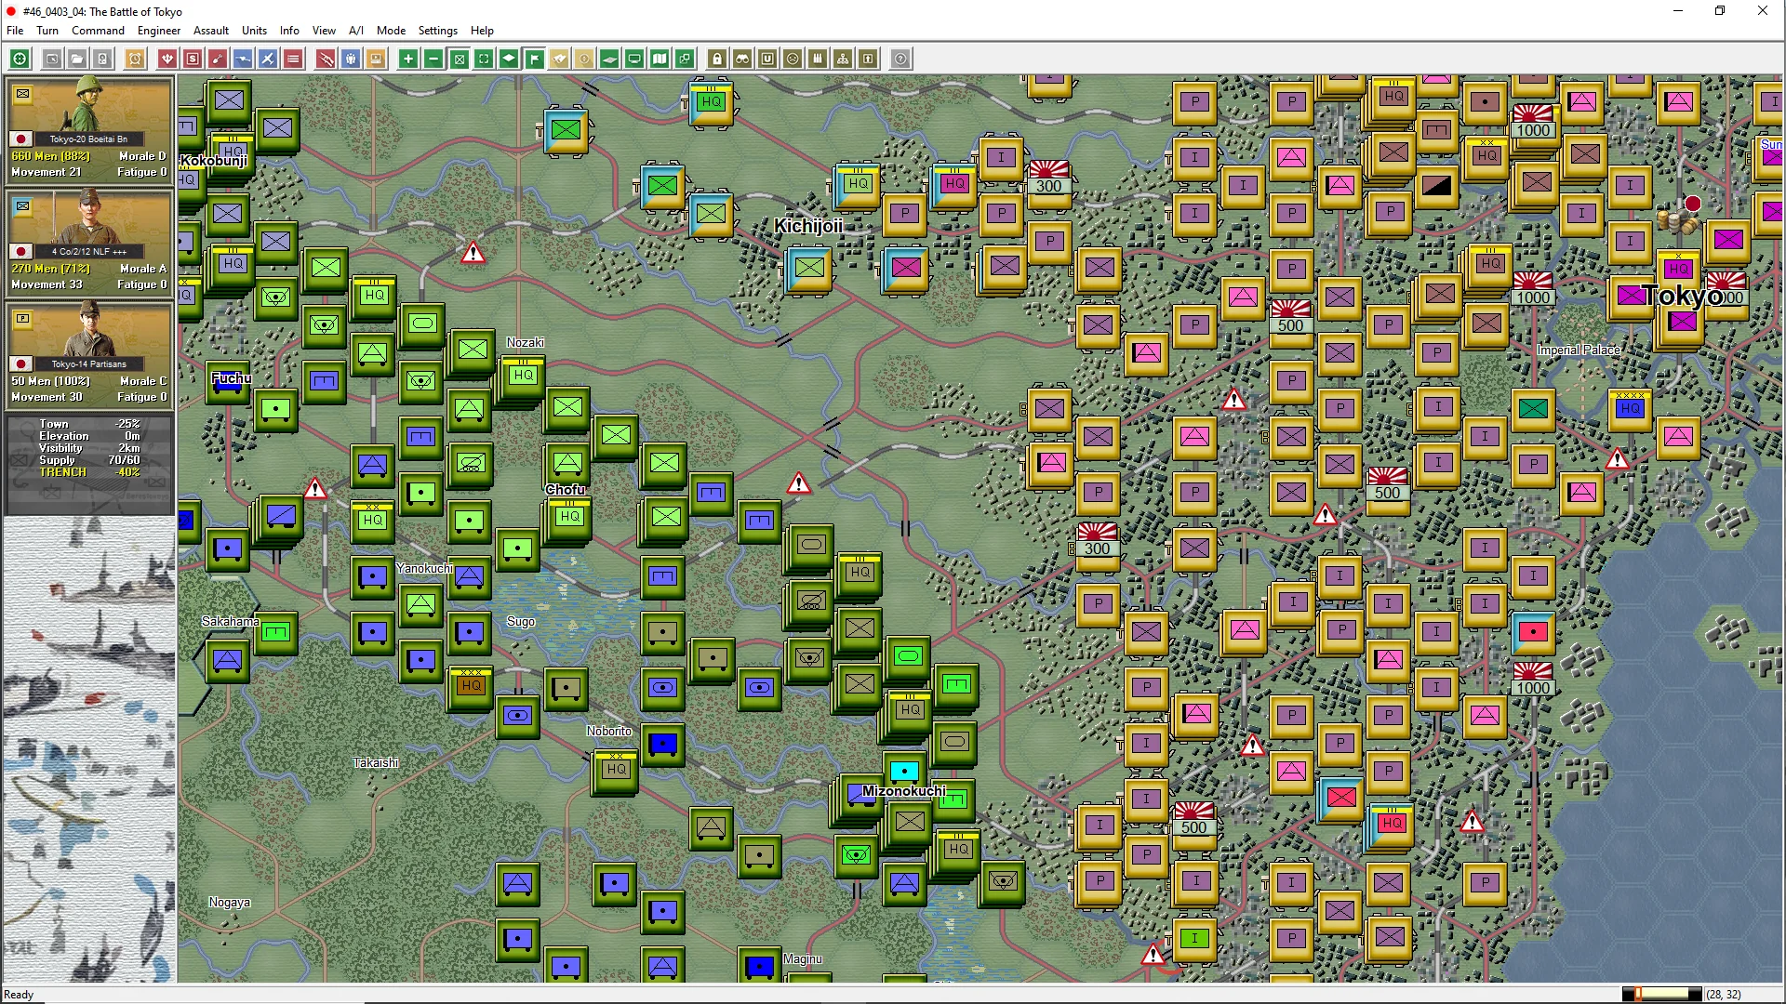Toggle the green flat map tile button
1786x1004 pixels.
pos(609,59)
